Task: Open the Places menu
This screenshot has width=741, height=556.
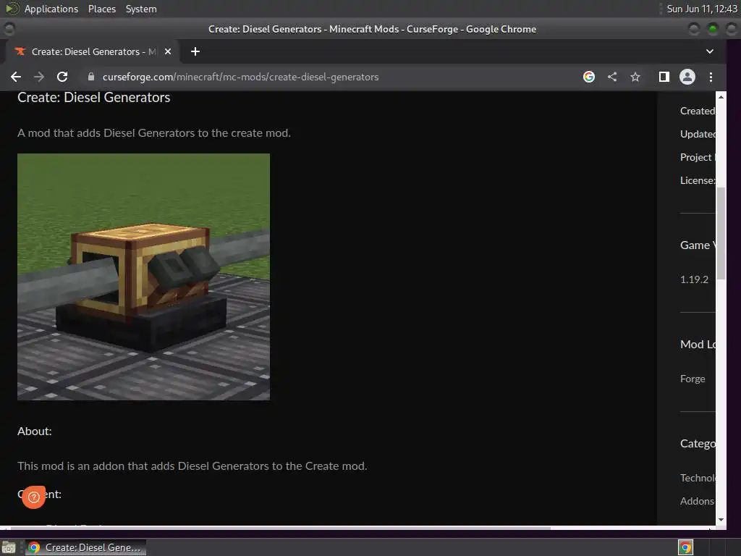Action: 101,9
